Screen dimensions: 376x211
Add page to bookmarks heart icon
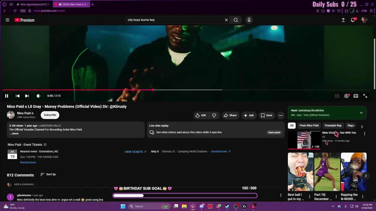[x=339, y=11]
